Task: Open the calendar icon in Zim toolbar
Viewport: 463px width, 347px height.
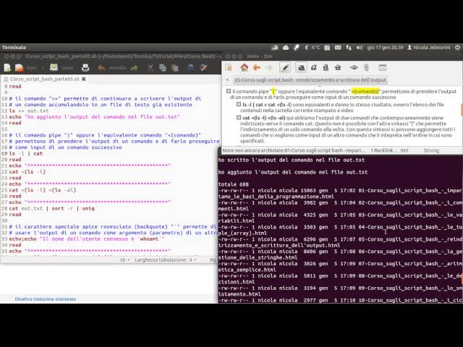Action: tap(383, 67)
